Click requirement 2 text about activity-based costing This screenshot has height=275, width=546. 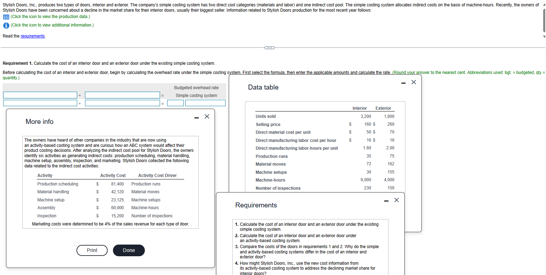coord(298,238)
